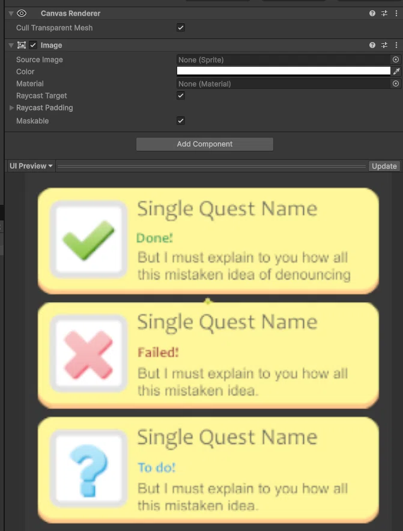Click the Image component header title
Image resolution: width=403 pixels, height=531 pixels.
51,45
